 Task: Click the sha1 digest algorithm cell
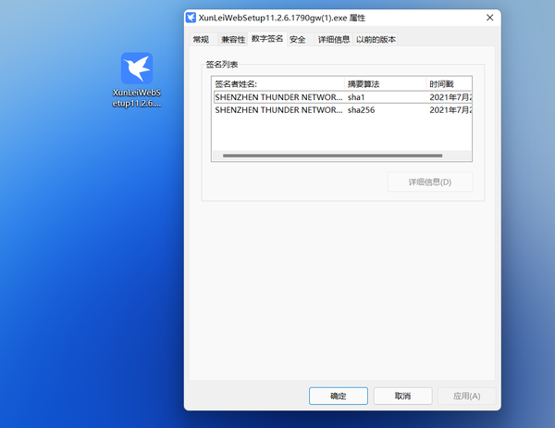(356, 97)
